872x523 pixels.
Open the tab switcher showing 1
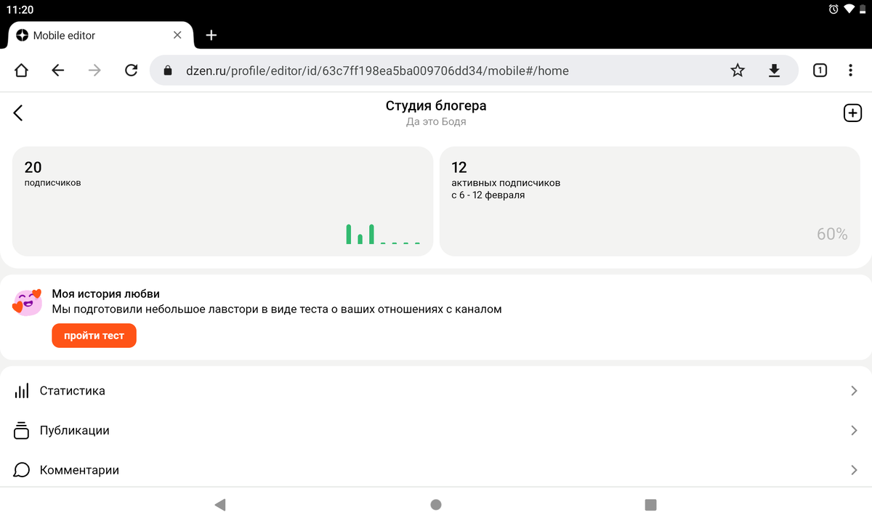(820, 70)
